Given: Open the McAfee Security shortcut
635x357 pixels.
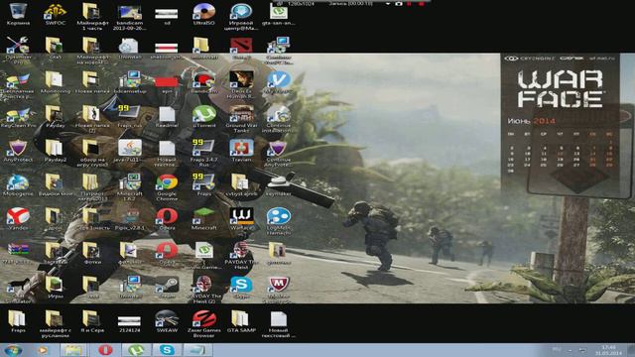Looking at the screenshot, I should pyautogui.click(x=278, y=289).
